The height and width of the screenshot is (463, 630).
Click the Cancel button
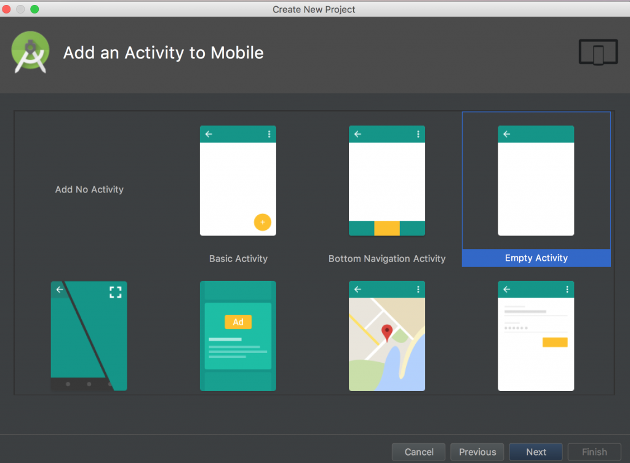tap(418, 452)
